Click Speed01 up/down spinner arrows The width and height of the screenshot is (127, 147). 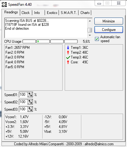coord(30,95)
